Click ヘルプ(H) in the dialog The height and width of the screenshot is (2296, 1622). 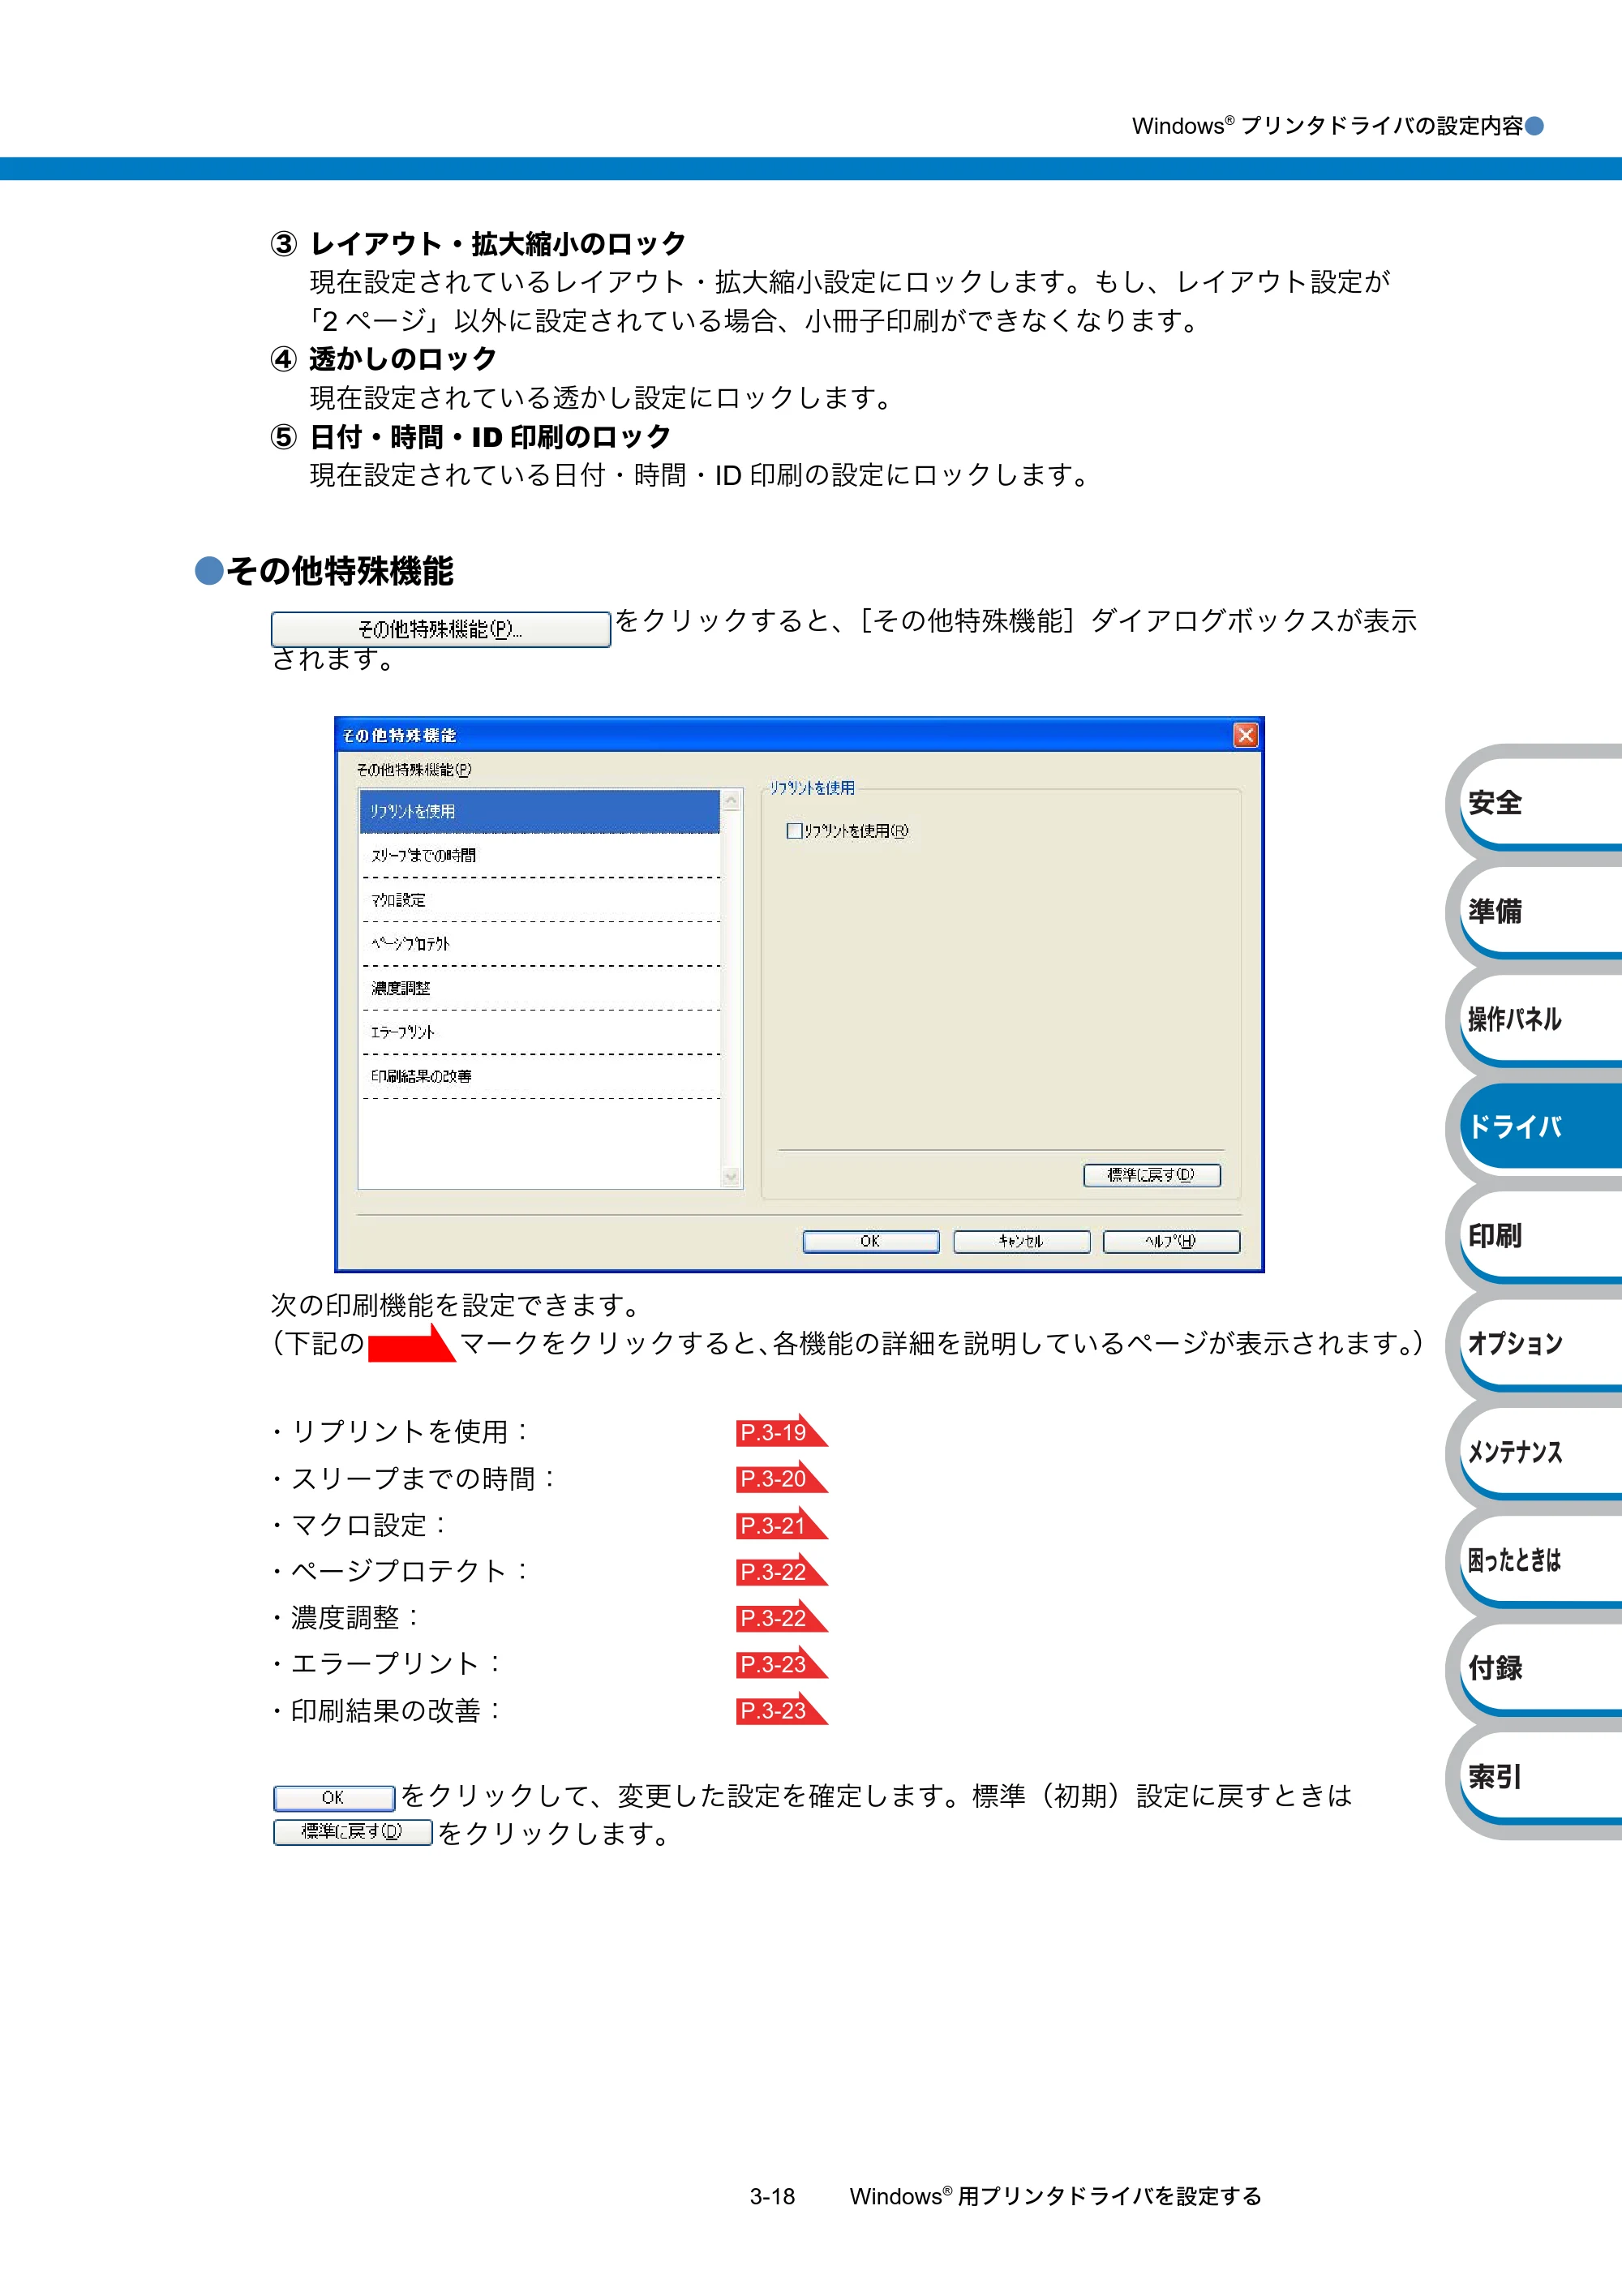coord(1171,1241)
